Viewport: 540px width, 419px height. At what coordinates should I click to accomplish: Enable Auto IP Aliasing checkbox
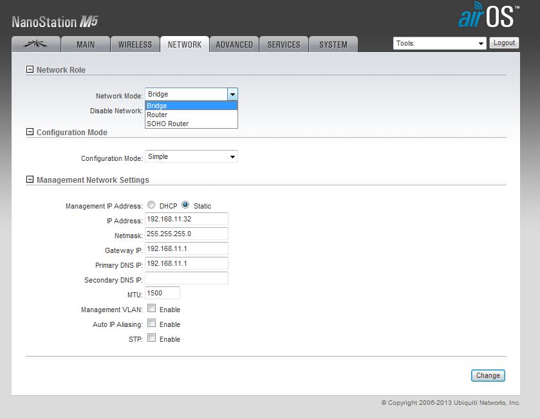151,324
